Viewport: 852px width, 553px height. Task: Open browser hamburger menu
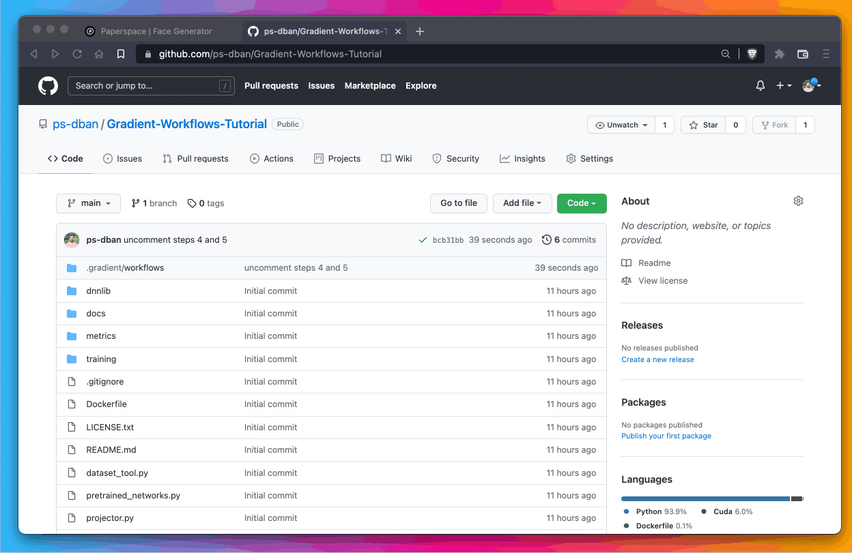(x=826, y=54)
